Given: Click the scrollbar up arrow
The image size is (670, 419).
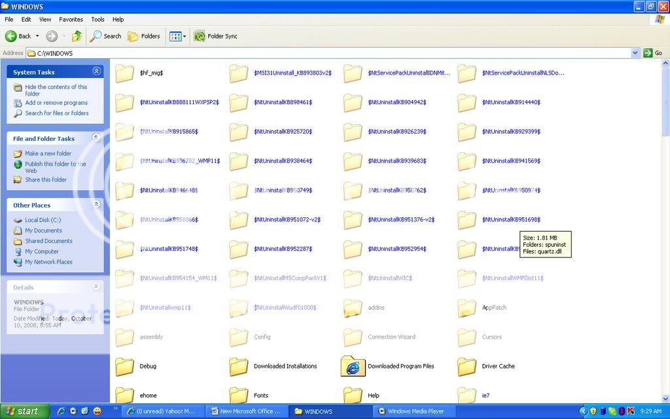Looking at the screenshot, I should click(665, 64).
